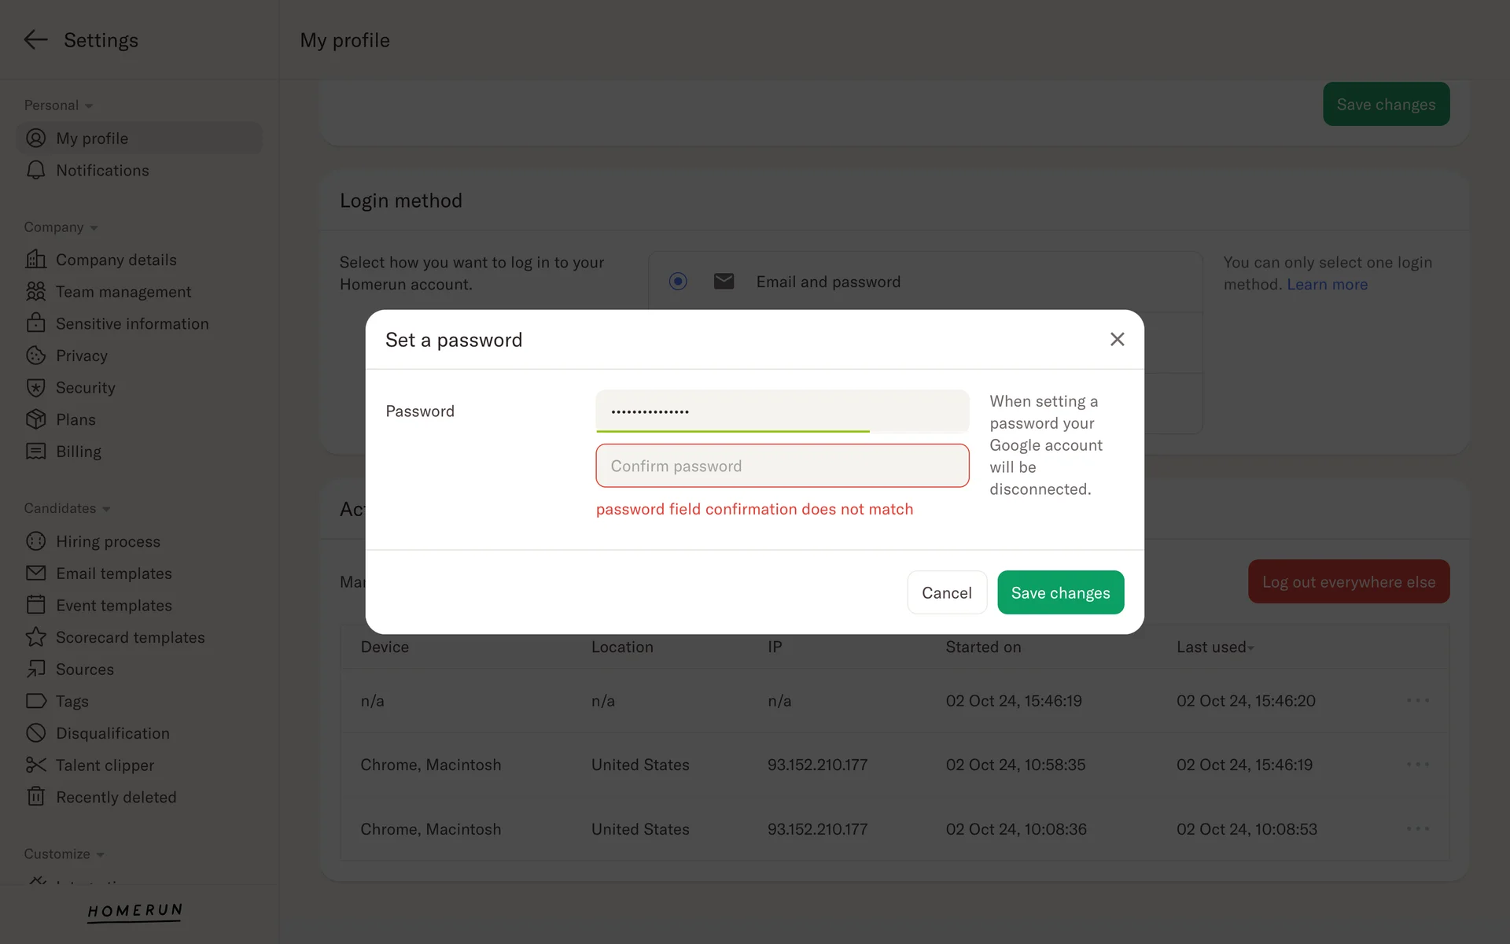This screenshot has height=944, width=1510.
Task: Open Notifications settings
Action: coord(102,171)
